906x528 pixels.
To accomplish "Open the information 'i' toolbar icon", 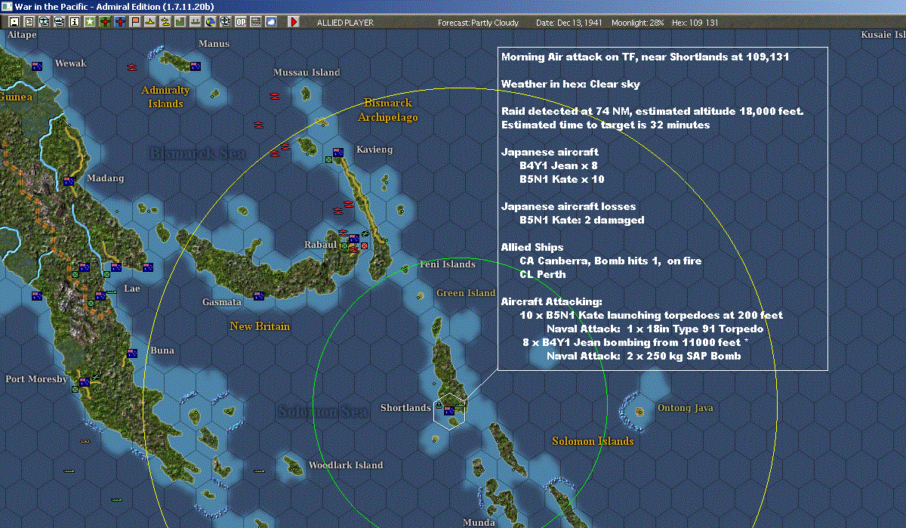I will [x=74, y=22].
